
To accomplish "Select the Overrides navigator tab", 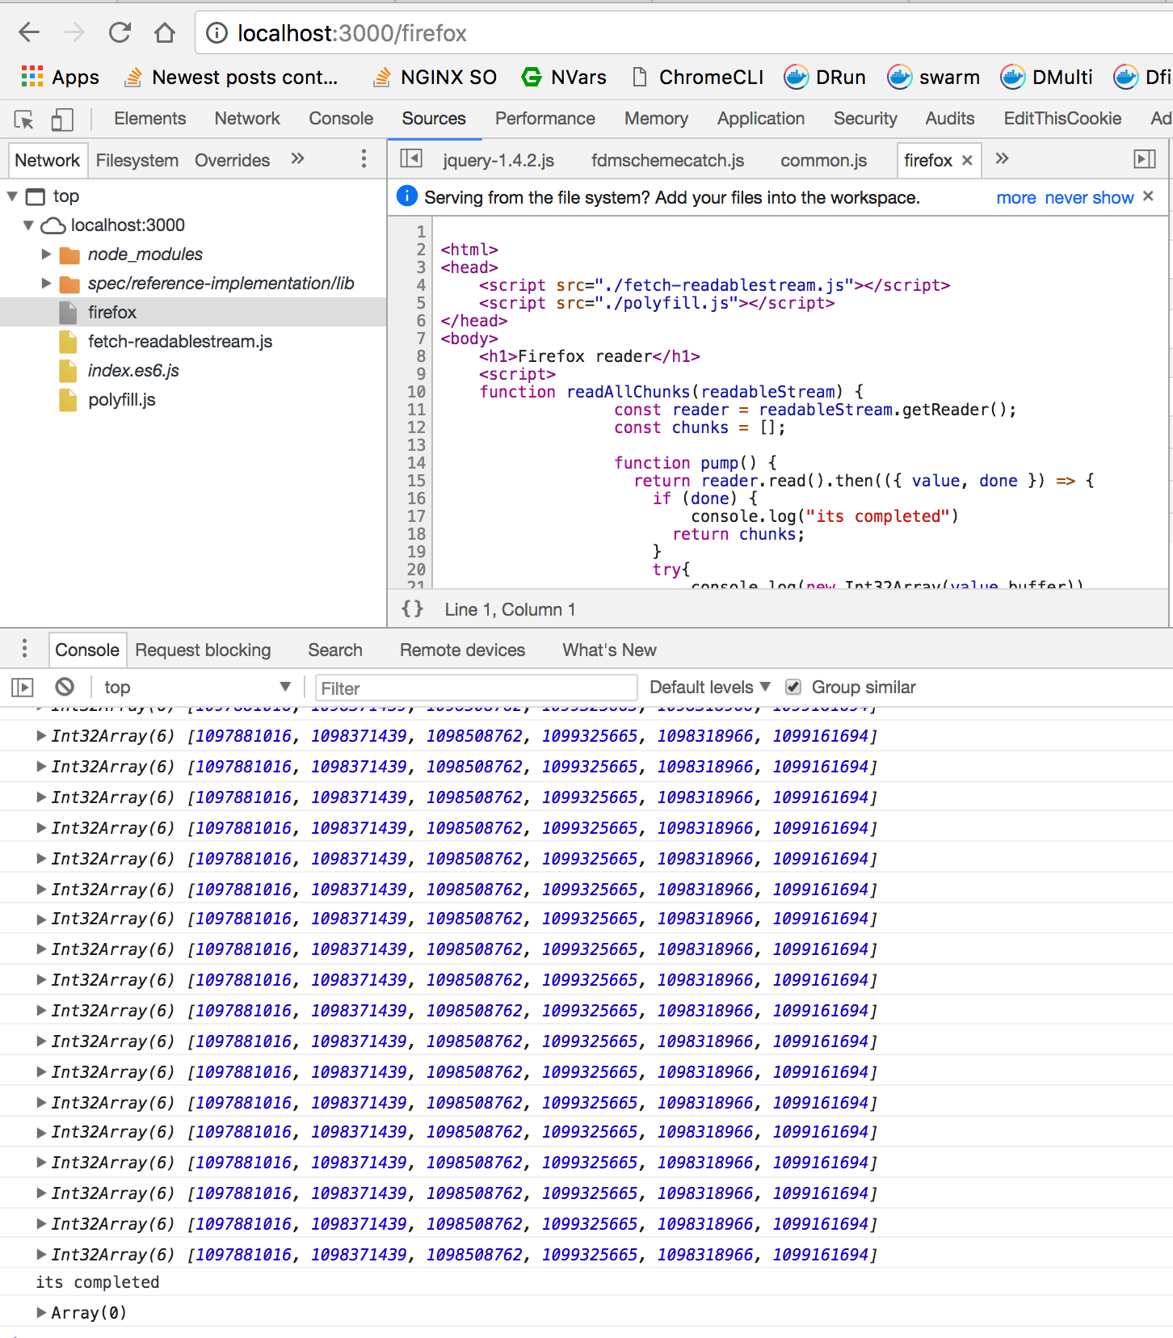I will click(x=233, y=160).
